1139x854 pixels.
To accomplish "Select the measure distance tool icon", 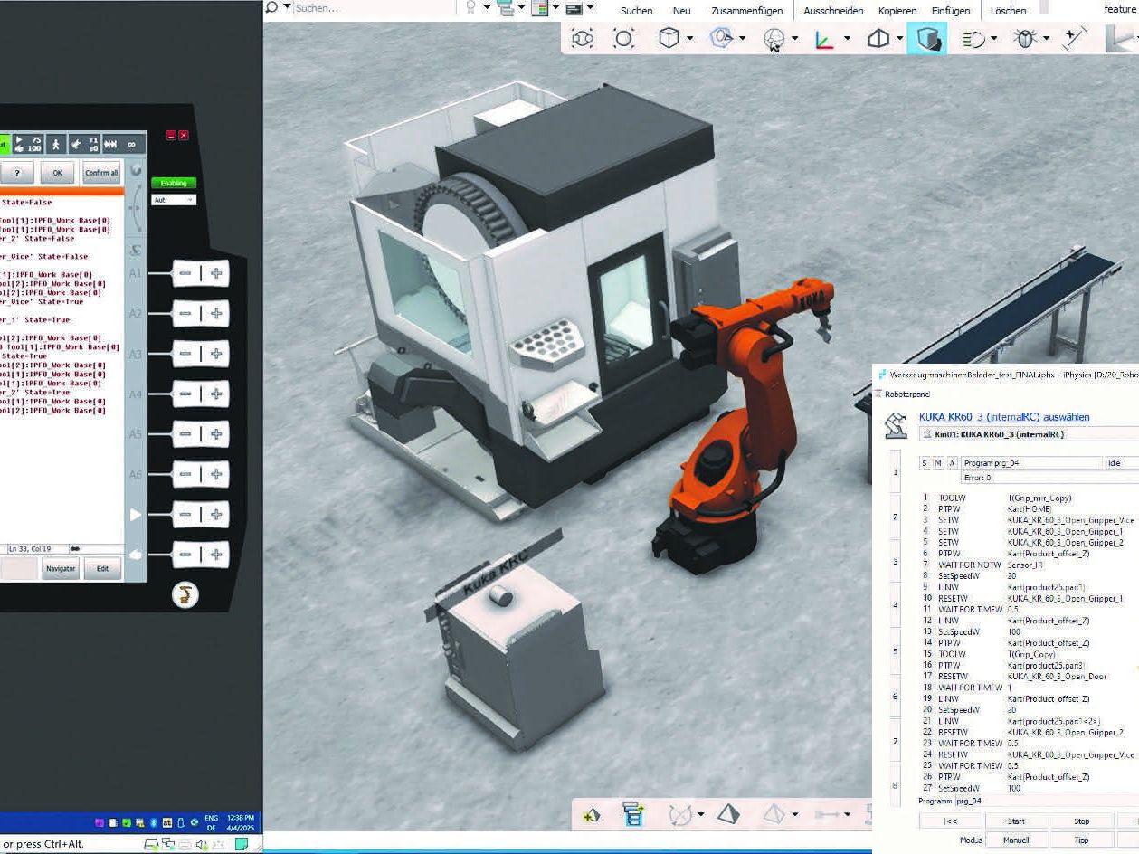I will (x=1074, y=39).
